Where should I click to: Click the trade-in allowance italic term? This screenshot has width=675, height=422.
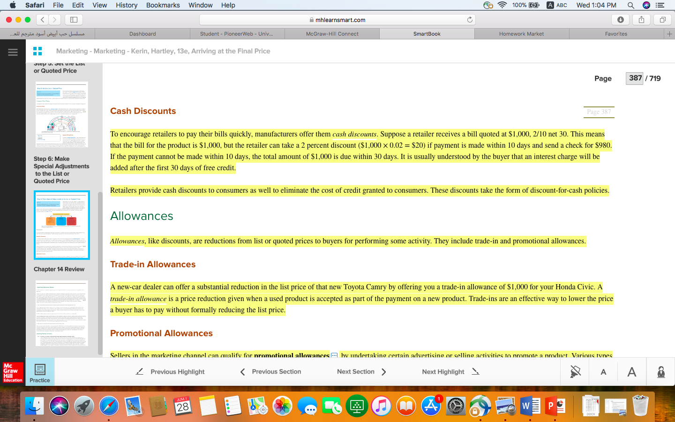click(138, 299)
